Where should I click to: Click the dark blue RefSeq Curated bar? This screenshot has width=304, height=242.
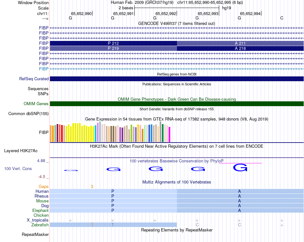click(x=177, y=79)
